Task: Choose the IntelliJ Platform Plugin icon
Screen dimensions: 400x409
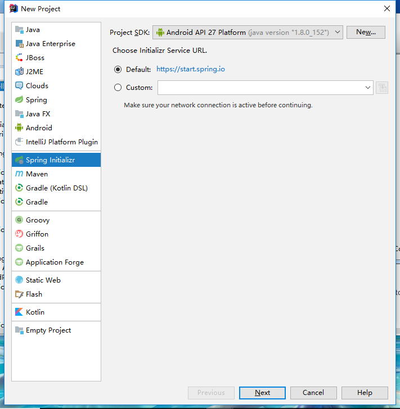Action: tap(19, 142)
